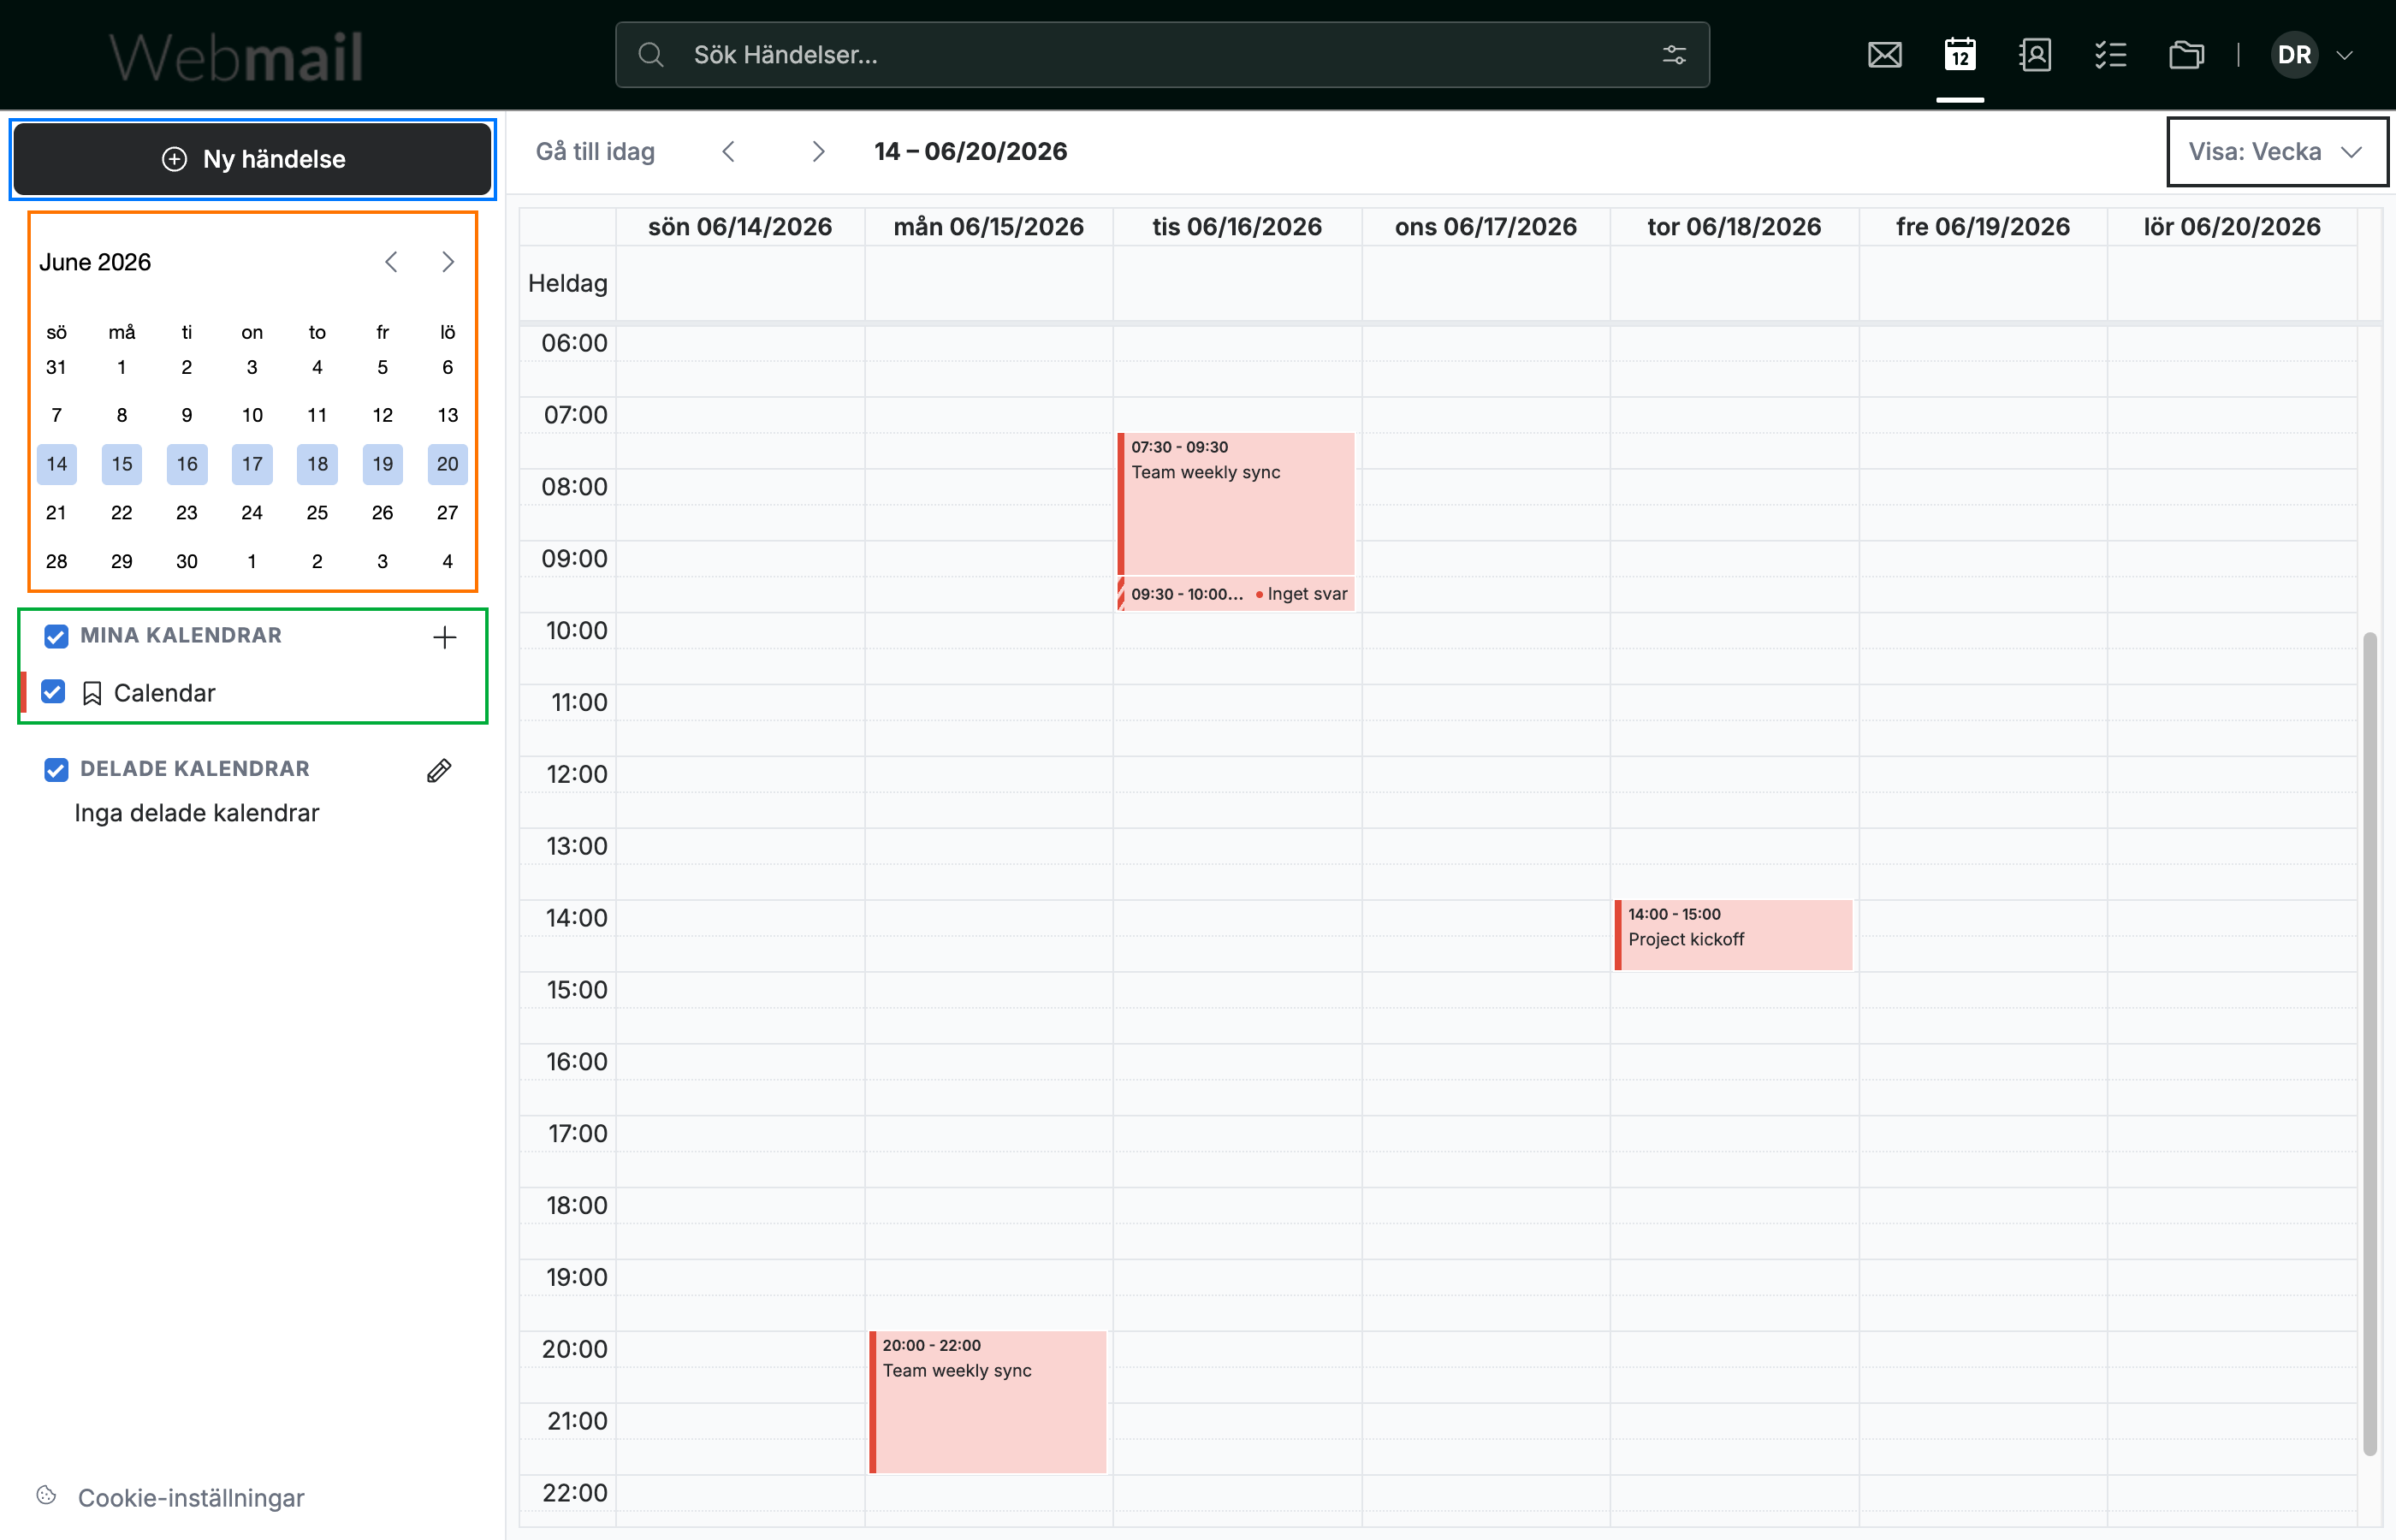This screenshot has width=2396, height=1540.
Task: Click the cookie settings icon
Action: (46, 1496)
